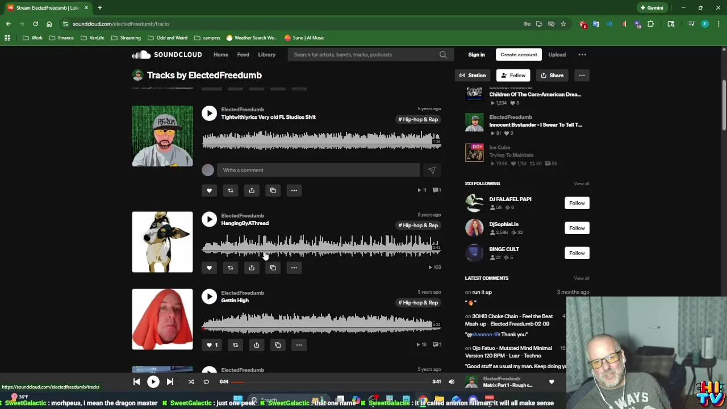Open the Chrome Extensions puzzle icon
This screenshot has height=409, width=727.
point(651,24)
